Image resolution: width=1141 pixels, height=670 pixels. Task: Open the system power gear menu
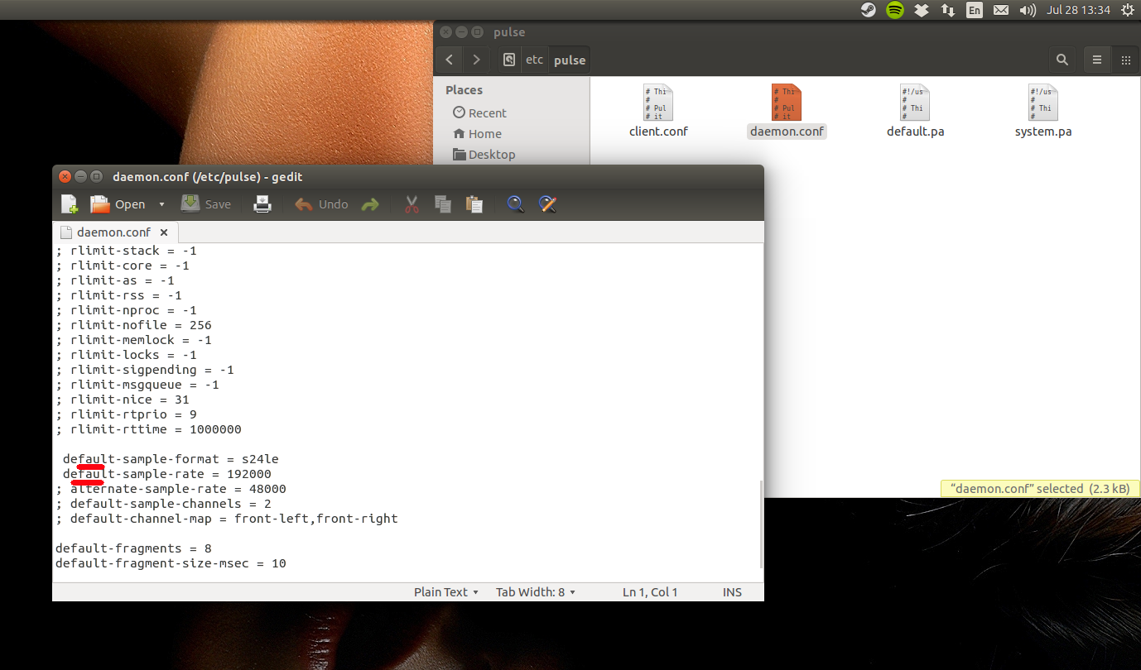[x=1127, y=10]
